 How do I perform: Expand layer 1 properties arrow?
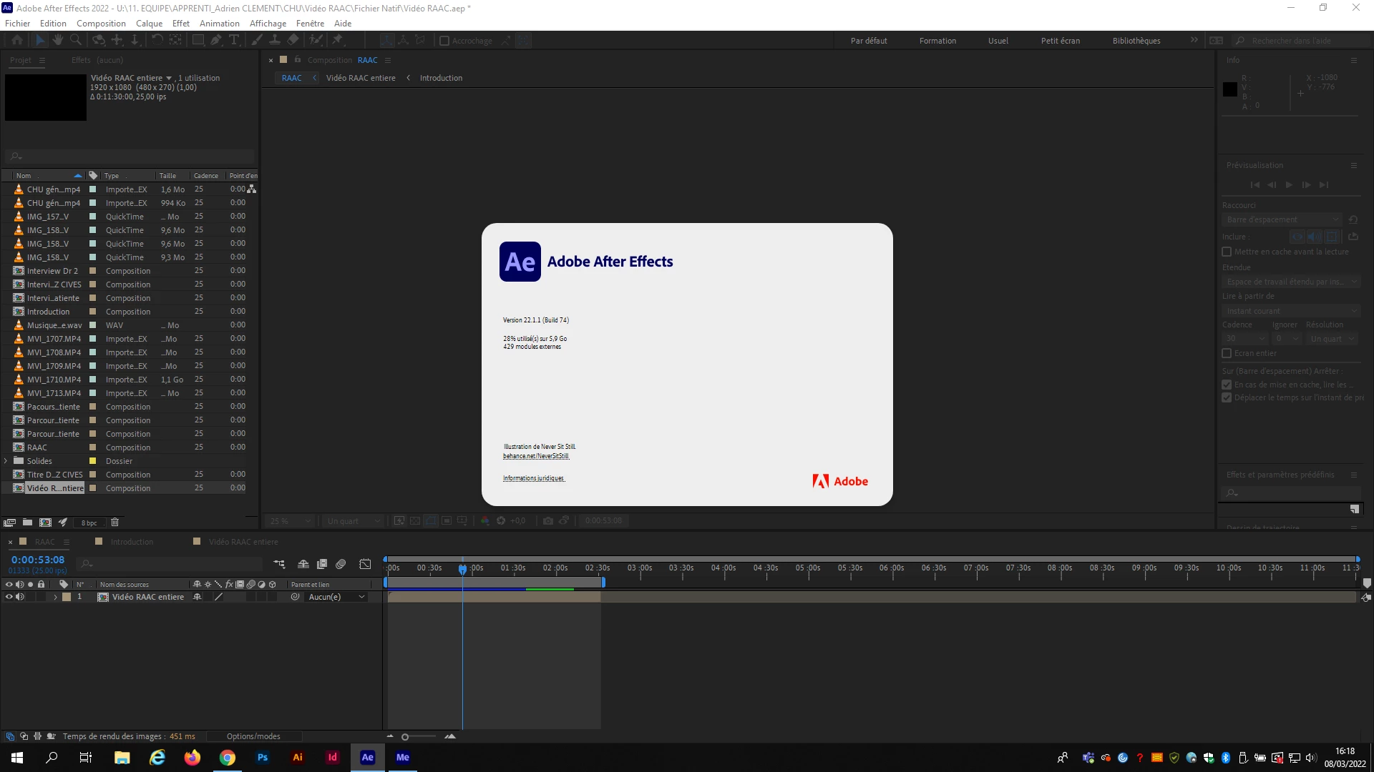[x=55, y=597]
